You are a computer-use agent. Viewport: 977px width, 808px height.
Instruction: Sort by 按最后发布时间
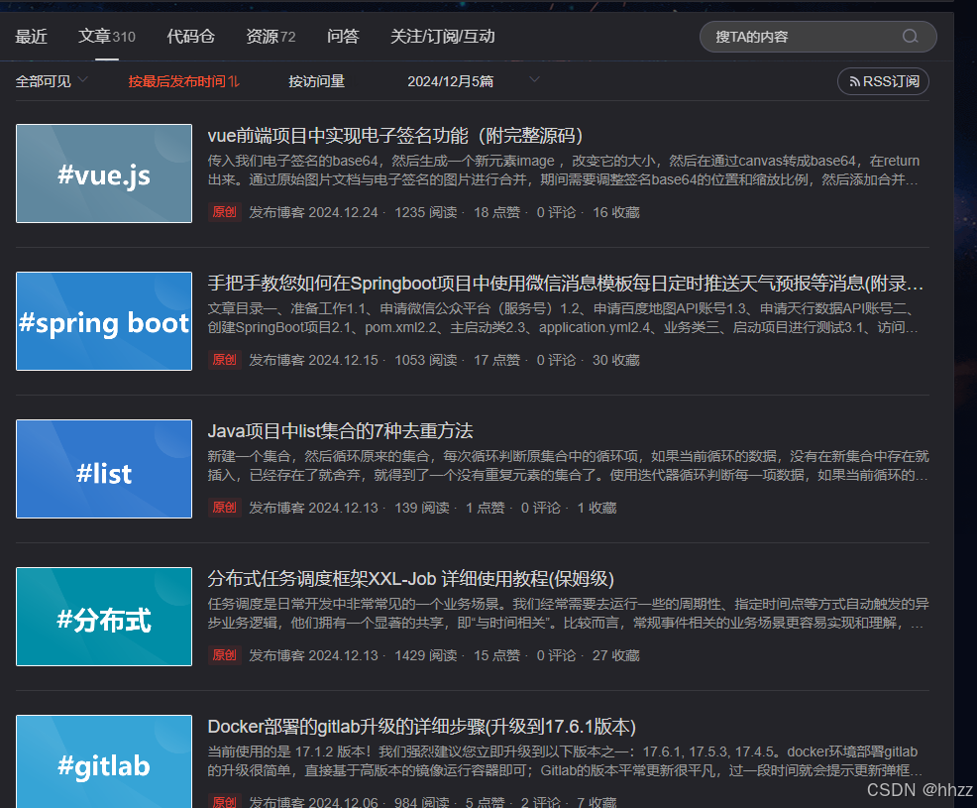click(184, 81)
